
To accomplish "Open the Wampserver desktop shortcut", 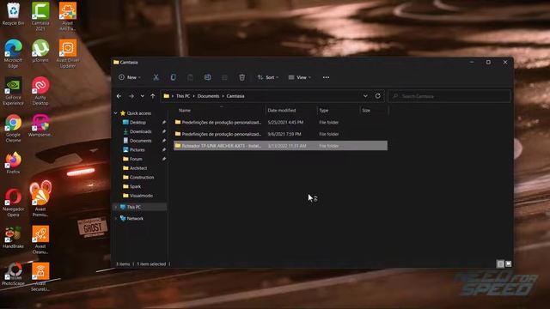I will click(40, 125).
